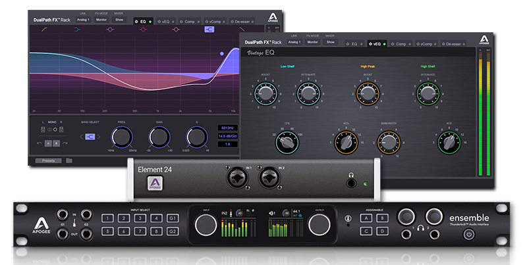527x265 pixels.
Task: Switch to Comp tab in back EQ window
Action: pos(190,22)
